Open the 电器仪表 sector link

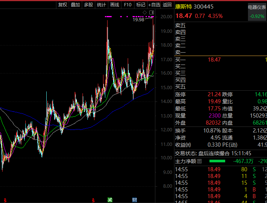(257, 7)
